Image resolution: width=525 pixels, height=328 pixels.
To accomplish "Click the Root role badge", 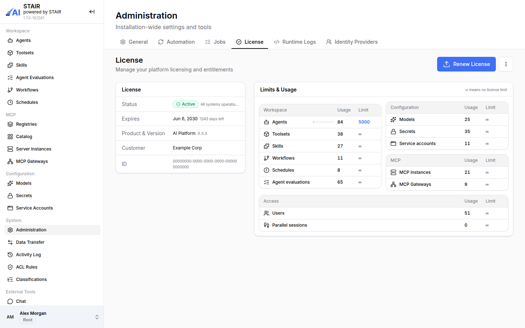I will click(x=28, y=320).
